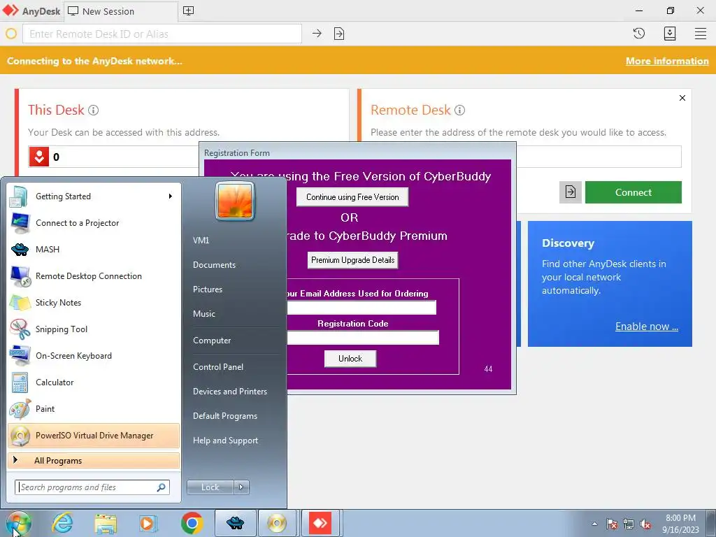
Task: Show hidden tray icons arrow
Action: point(594,524)
